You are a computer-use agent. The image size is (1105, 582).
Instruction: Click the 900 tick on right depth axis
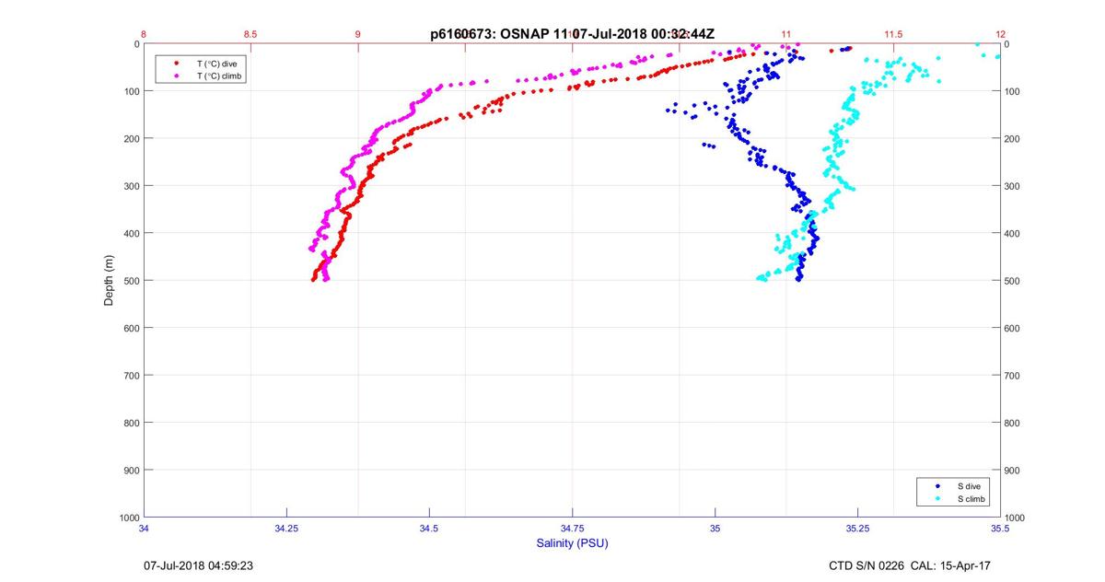click(x=1012, y=471)
